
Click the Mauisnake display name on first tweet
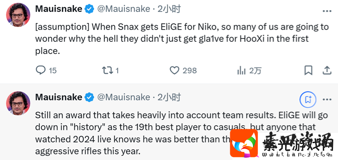point(59,9)
